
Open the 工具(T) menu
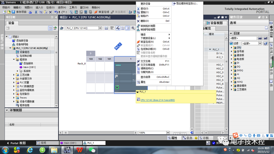click(73, 8)
